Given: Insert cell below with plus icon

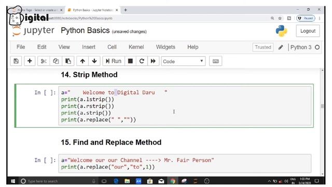Looking at the screenshot, I should click(30, 61).
